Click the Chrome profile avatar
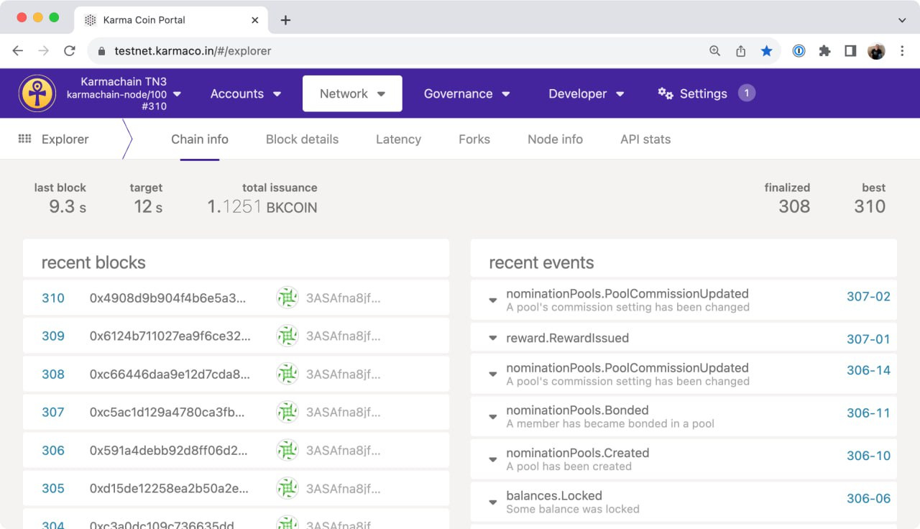 pos(876,51)
